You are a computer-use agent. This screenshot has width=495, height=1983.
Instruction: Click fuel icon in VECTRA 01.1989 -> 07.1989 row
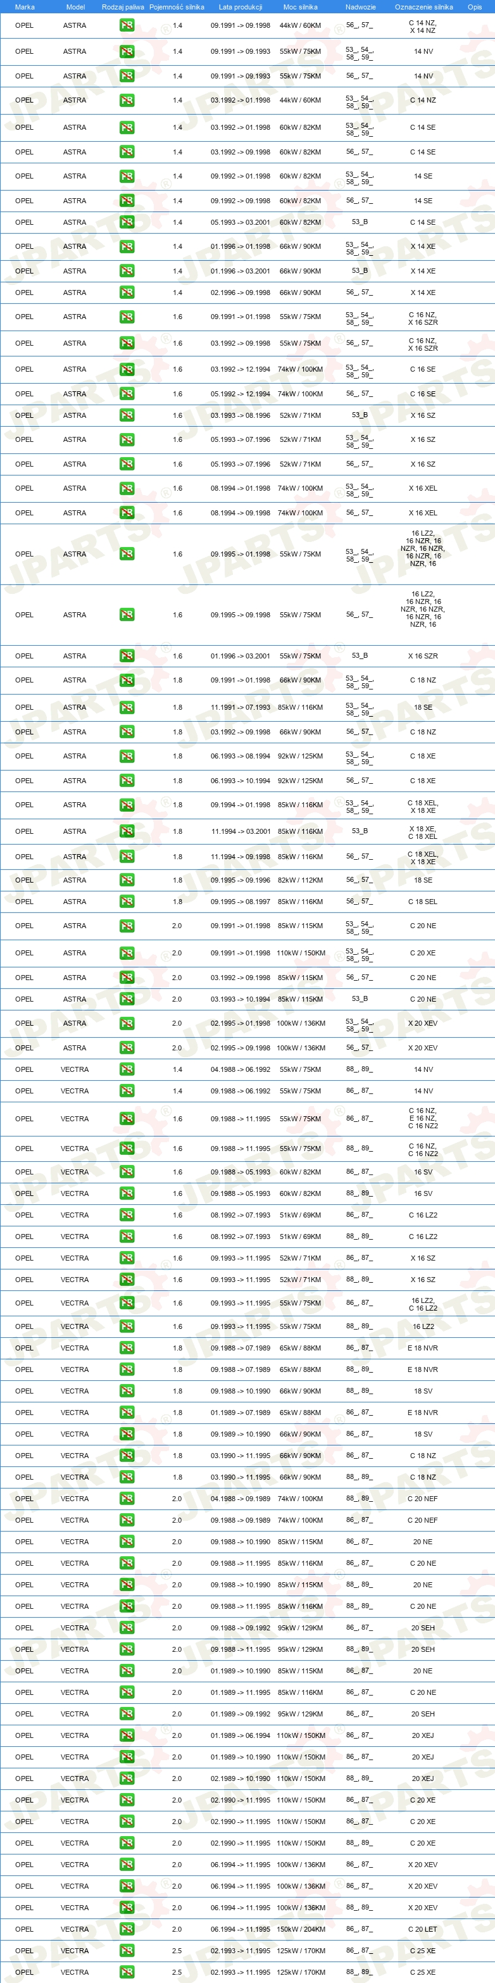pyautogui.click(x=127, y=1413)
